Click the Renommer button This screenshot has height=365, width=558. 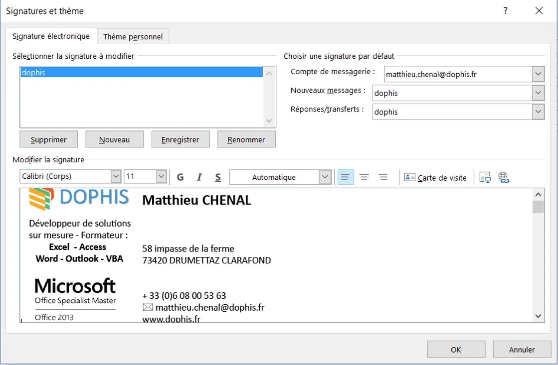click(x=246, y=139)
